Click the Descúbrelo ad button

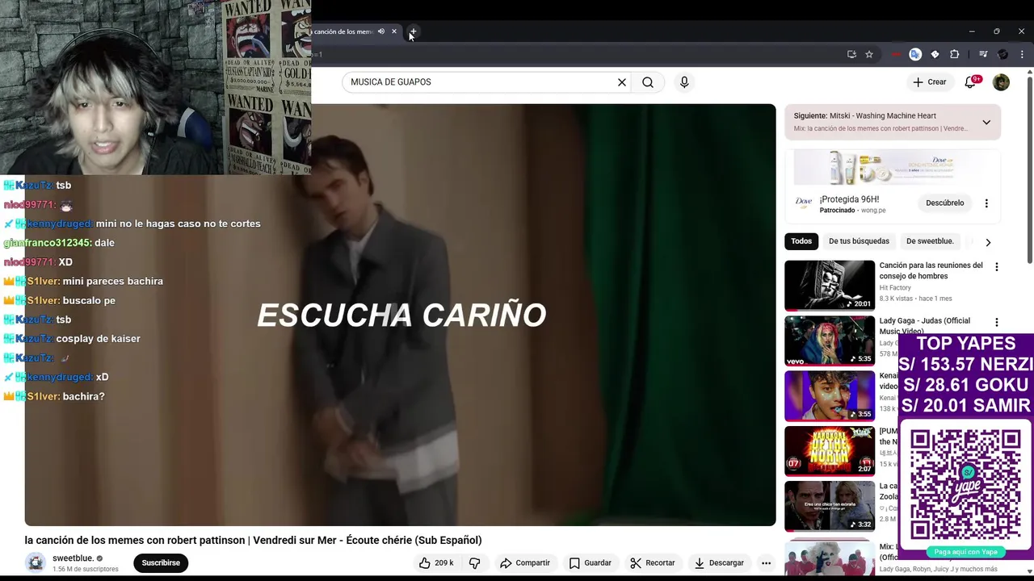(944, 203)
